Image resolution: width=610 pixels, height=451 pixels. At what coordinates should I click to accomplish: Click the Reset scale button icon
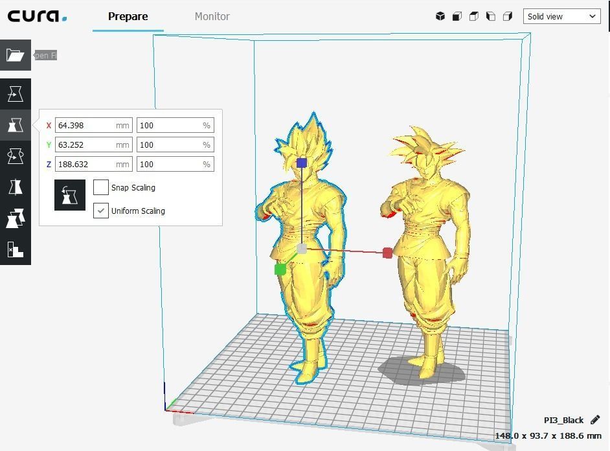pos(70,195)
